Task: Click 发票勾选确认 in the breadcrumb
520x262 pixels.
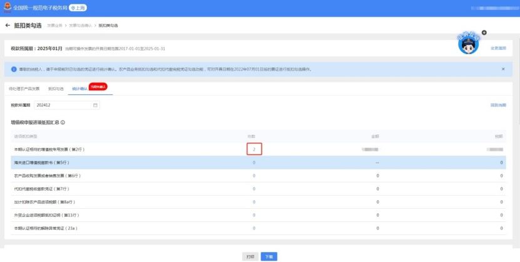Action: click(x=79, y=26)
